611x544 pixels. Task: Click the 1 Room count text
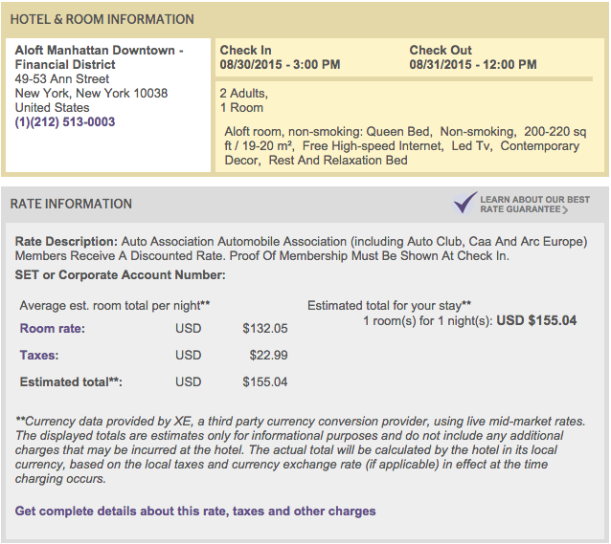(x=241, y=108)
